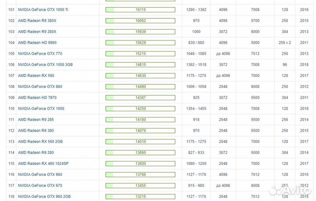The image size is (316, 201).
Task: Open the NVIDIA GeForce GTX 960 2GB link
Action: click(x=44, y=197)
